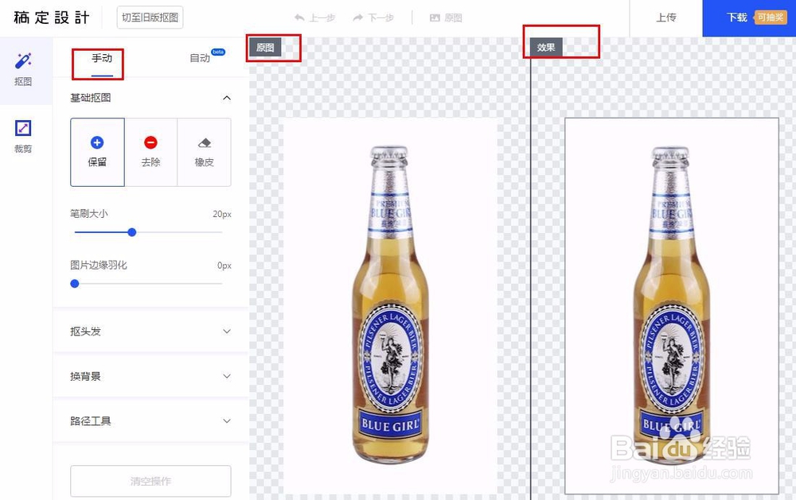The image size is (796, 500).
Task: Click the cutout result bottle image
Action: click(x=672, y=305)
